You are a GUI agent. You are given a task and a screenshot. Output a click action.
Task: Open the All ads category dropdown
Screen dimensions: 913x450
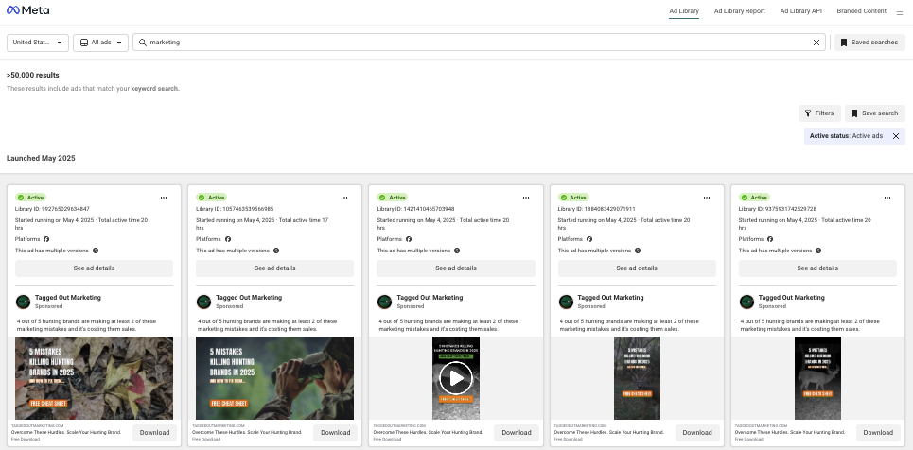[100, 43]
